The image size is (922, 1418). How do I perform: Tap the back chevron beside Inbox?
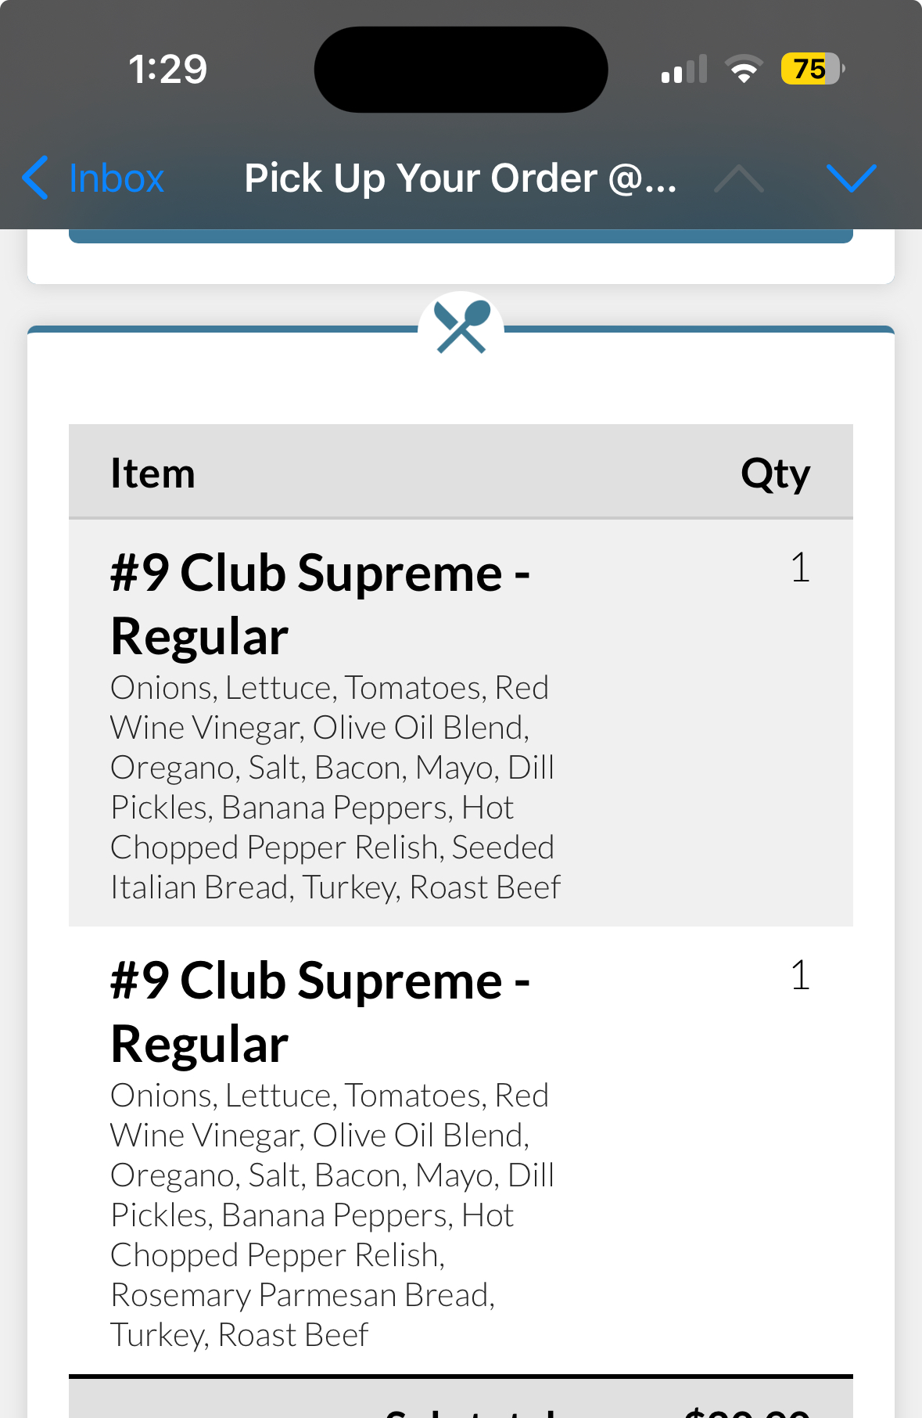(x=35, y=178)
